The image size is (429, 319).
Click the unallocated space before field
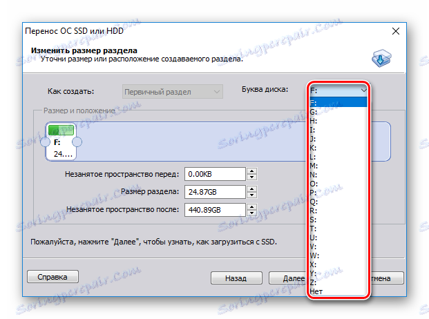point(215,174)
